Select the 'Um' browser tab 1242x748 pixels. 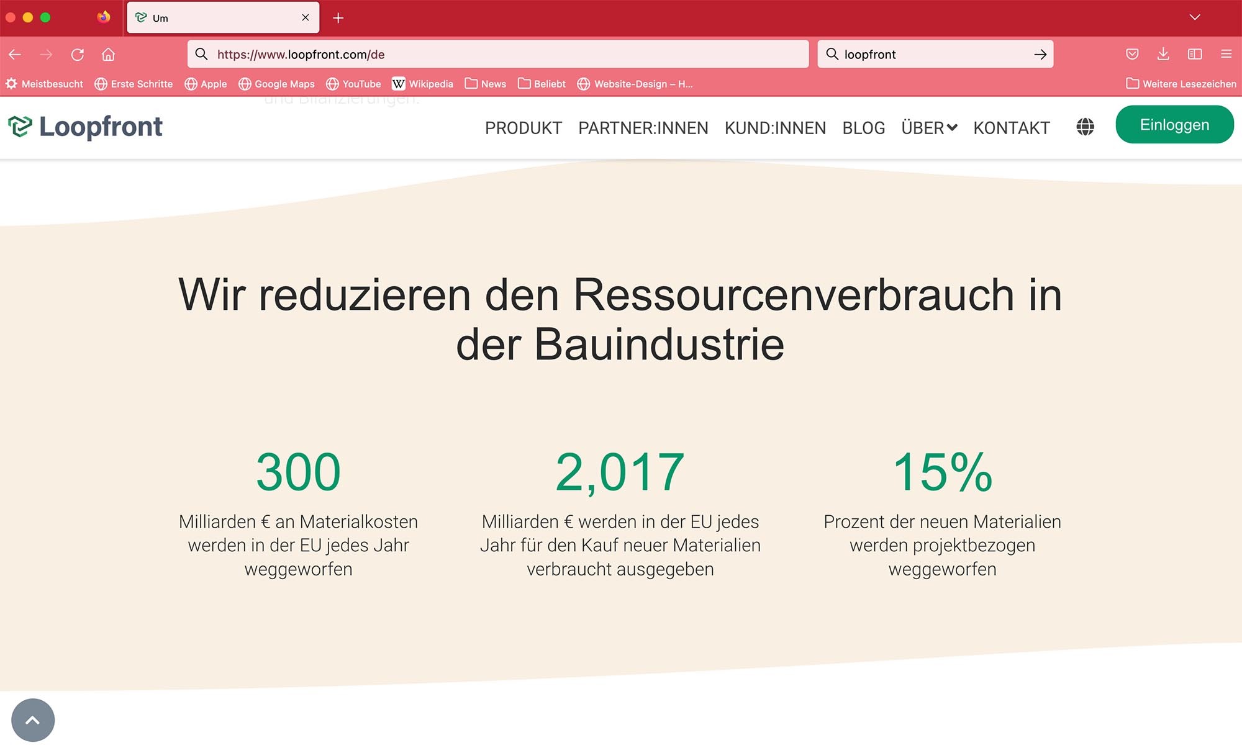coord(223,17)
